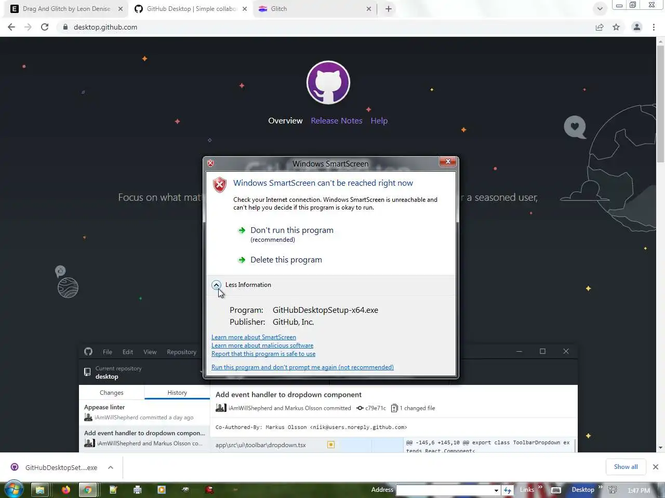Open the Repository menu in GitHub Desktop preview
The width and height of the screenshot is (665, 498).
click(182, 352)
